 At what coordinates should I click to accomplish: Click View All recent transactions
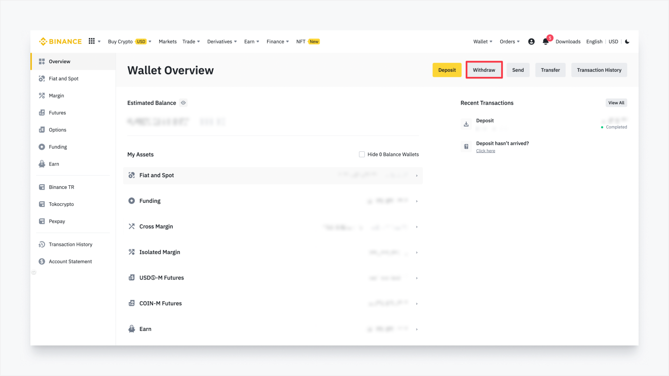pos(616,103)
